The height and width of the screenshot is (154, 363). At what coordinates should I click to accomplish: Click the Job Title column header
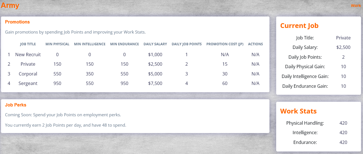(x=28, y=44)
